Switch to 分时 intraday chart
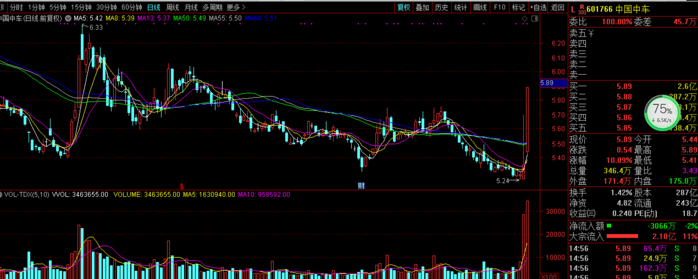Image resolution: width=698 pixels, height=279 pixels. [x=16, y=7]
